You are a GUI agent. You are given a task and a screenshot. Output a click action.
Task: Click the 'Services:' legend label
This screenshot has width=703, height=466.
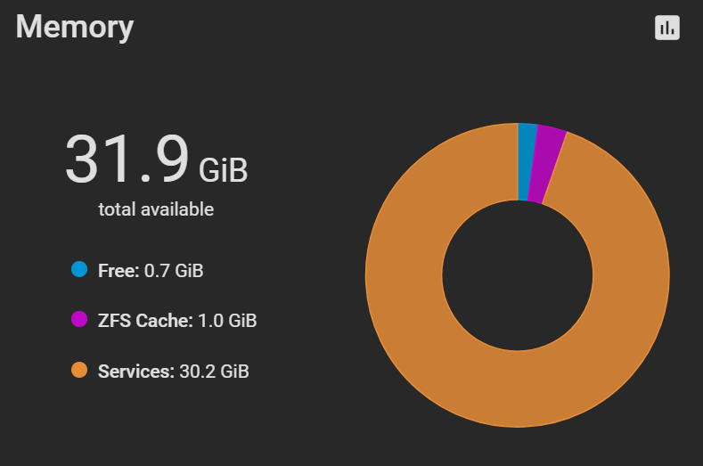point(135,372)
